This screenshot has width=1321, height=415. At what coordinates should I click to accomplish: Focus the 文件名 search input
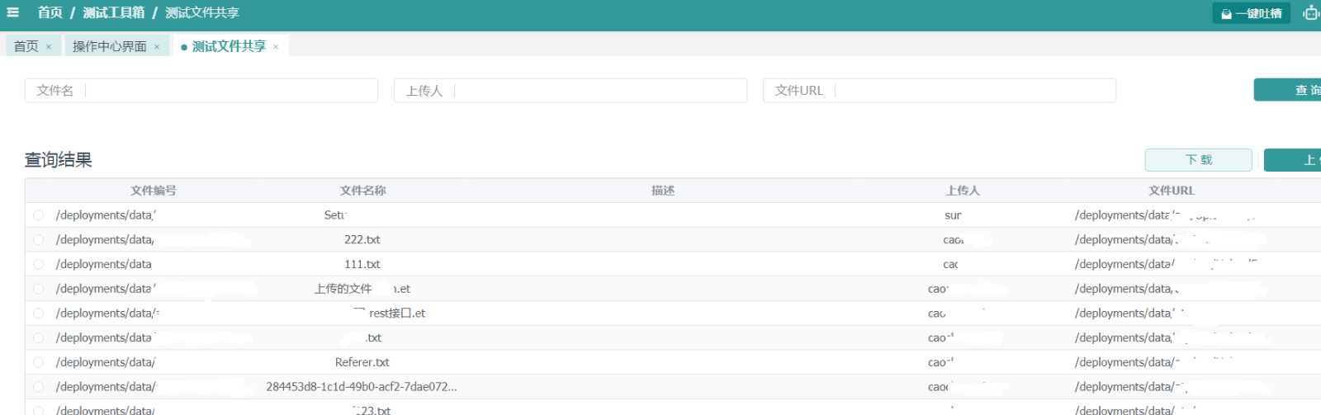pos(201,90)
